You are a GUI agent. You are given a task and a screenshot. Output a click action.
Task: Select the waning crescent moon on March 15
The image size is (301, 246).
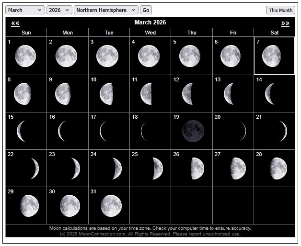click(x=22, y=131)
